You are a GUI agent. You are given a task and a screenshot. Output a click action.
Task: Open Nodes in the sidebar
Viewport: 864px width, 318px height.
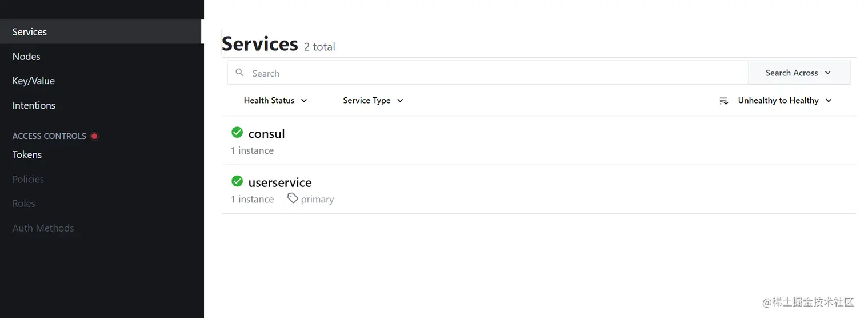(26, 57)
